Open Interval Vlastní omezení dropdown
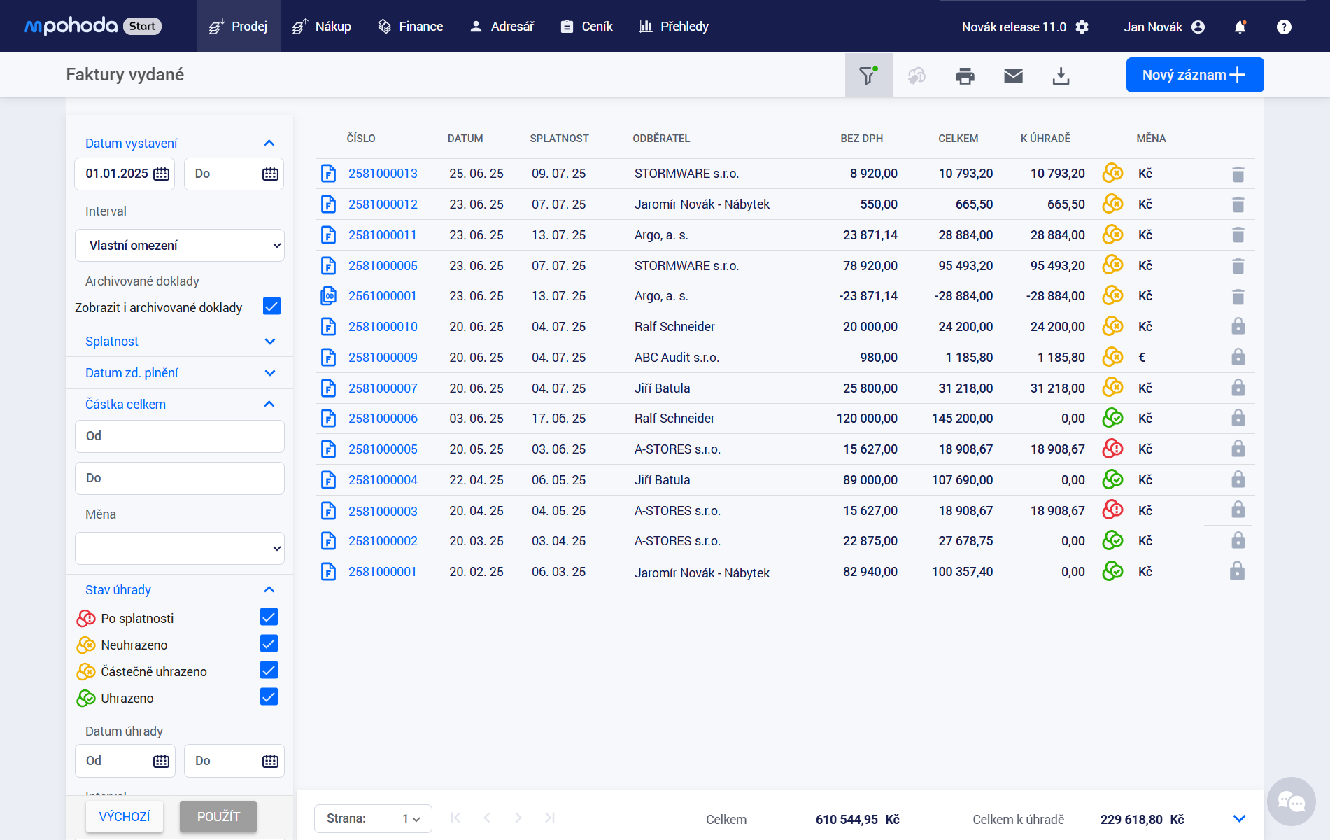This screenshot has height=840, width=1330. 180,246
